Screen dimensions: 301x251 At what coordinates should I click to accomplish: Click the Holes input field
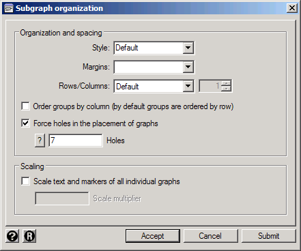(76, 141)
